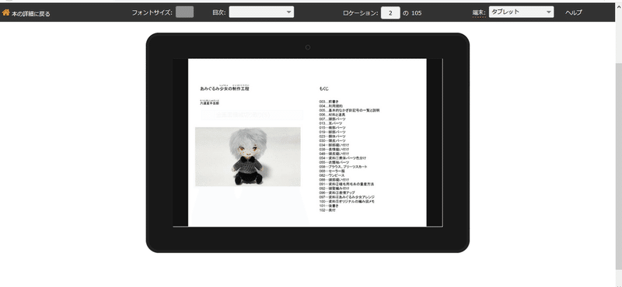The width and height of the screenshot is (622, 287).
Task: Click the 102 奥付 line
Action: pos(327,210)
